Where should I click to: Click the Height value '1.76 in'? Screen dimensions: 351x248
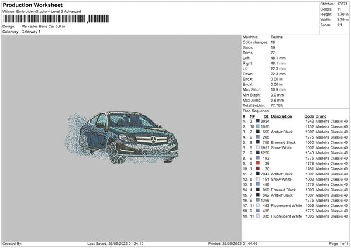tap(343, 14)
